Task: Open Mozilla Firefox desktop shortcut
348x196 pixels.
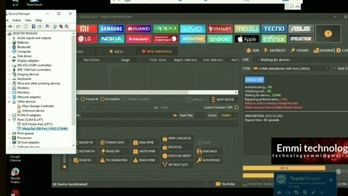Action: point(15,175)
